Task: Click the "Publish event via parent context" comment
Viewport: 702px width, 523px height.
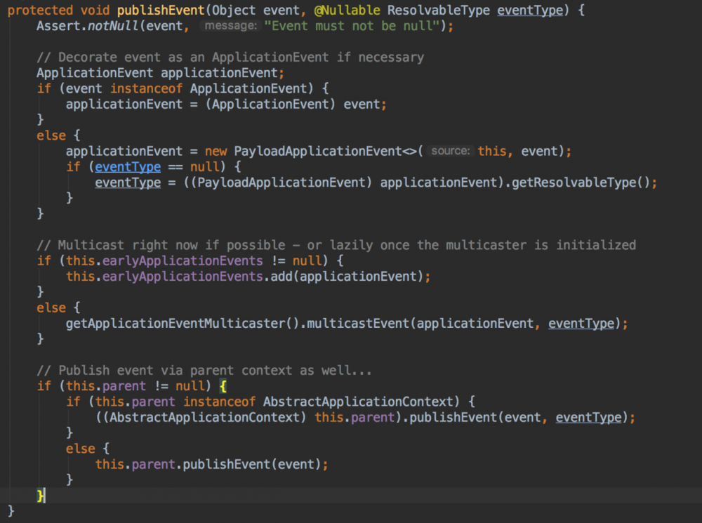Action: pos(204,370)
